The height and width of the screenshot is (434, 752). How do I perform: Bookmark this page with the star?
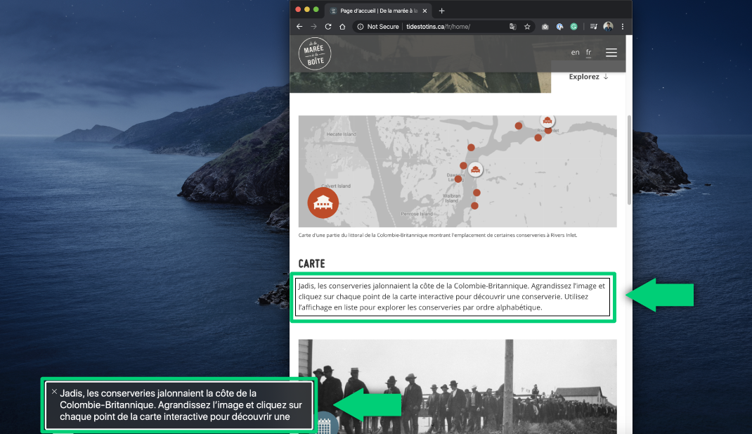(527, 27)
